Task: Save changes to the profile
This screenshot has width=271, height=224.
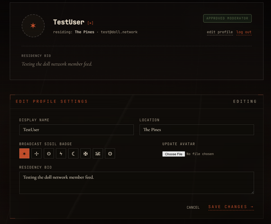Action: 231,207
